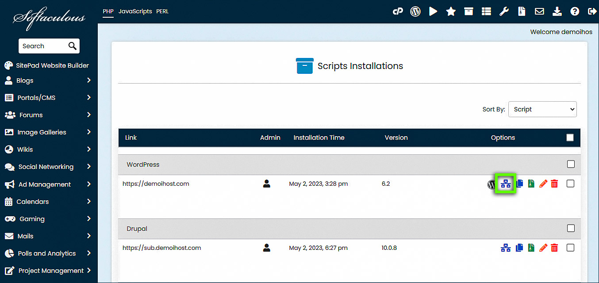599x283 pixels.
Task: Open Email Settings via envelope icon
Action: [x=539, y=11]
